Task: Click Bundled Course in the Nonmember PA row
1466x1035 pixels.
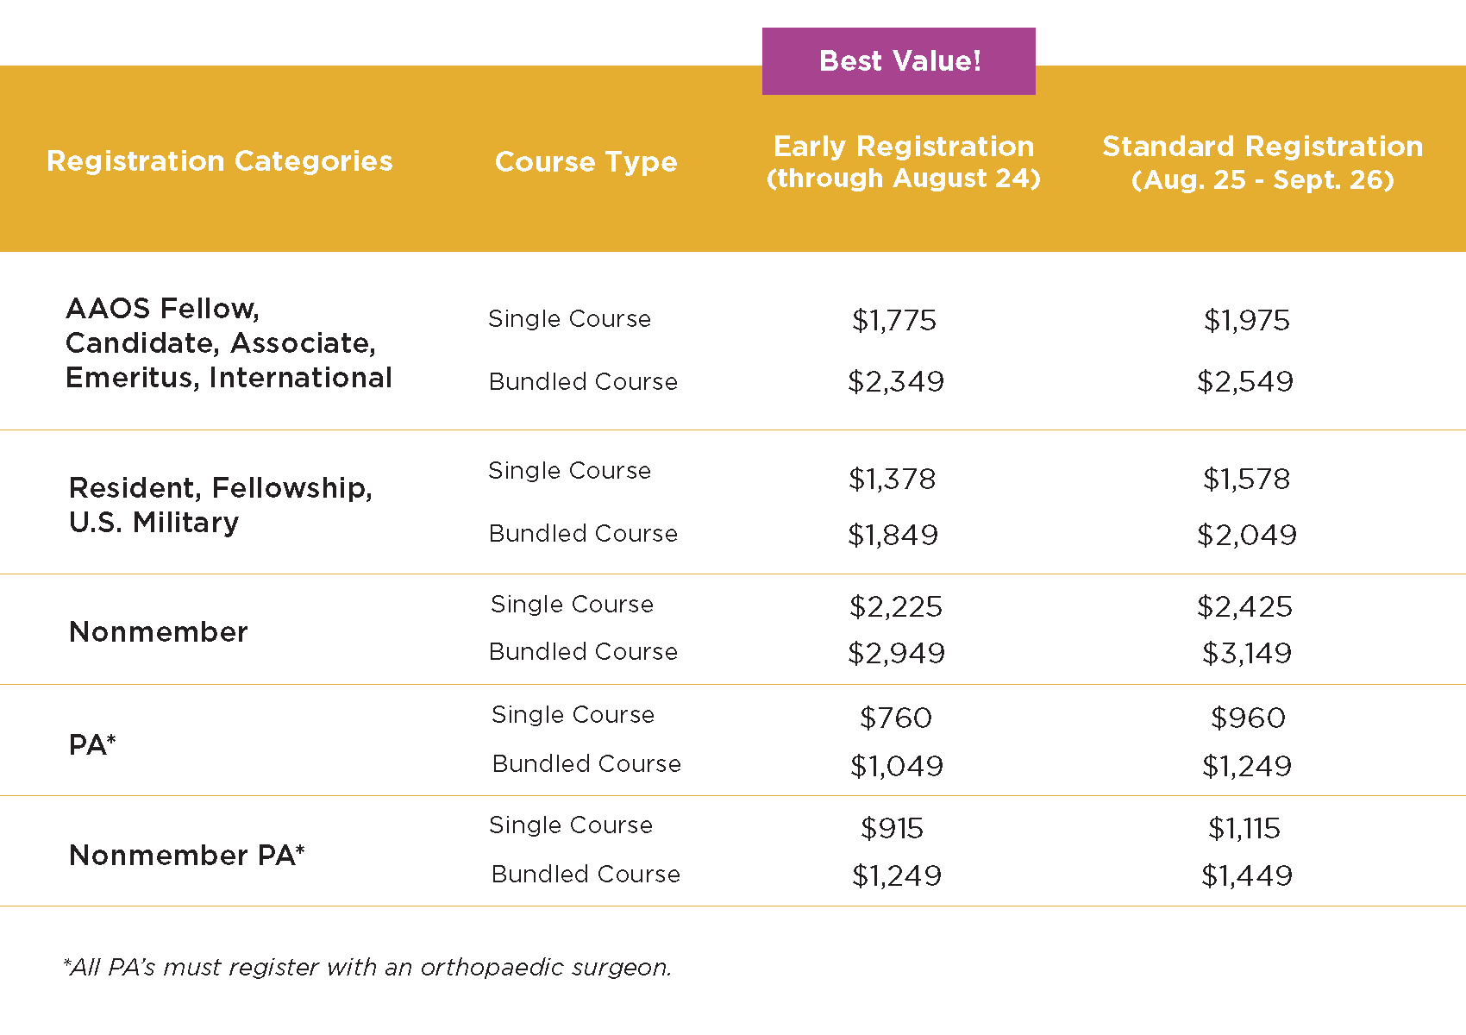Action: (586, 875)
